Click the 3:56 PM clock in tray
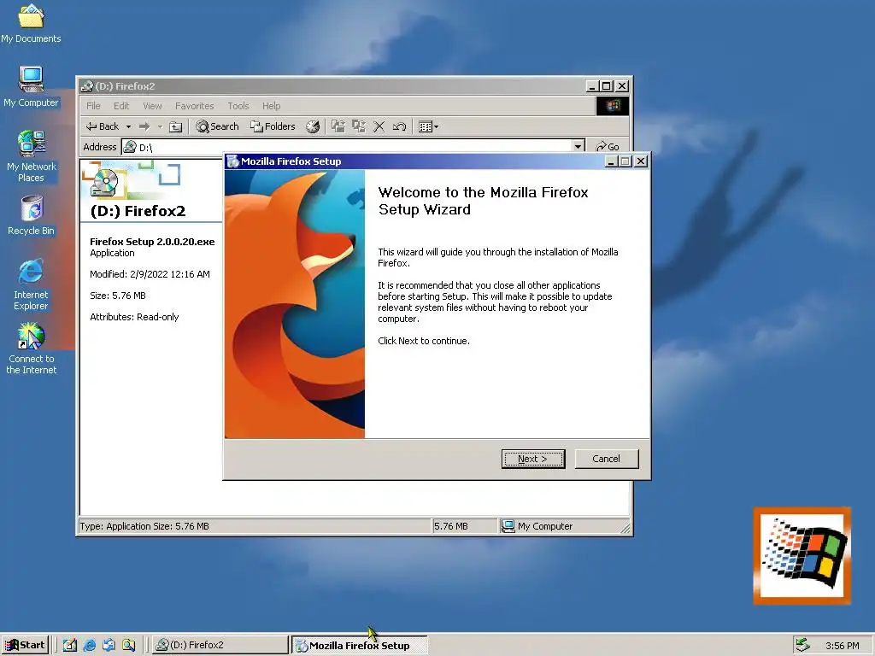The width and height of the screenshot is (875, 656). 842,646
